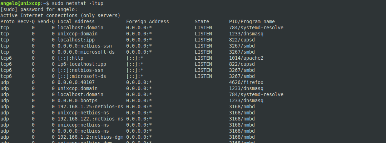
Task: Click the 0.0.0.0:40107 local address
Action: coord(76,83)
